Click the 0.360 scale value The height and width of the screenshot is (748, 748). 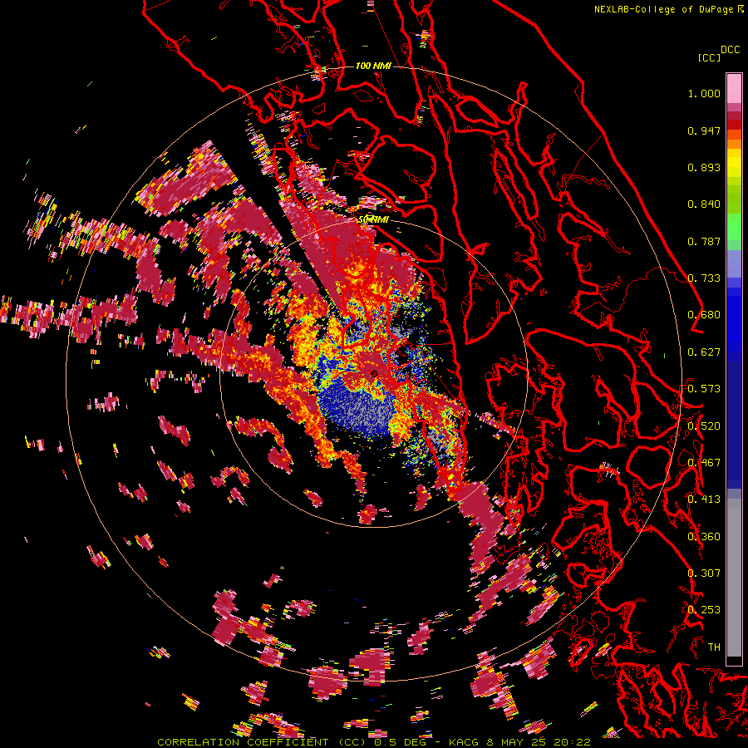(x=704, y=537)
